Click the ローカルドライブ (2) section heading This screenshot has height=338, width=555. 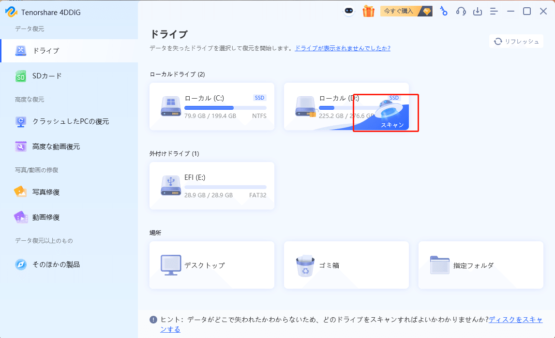(177, 74)
